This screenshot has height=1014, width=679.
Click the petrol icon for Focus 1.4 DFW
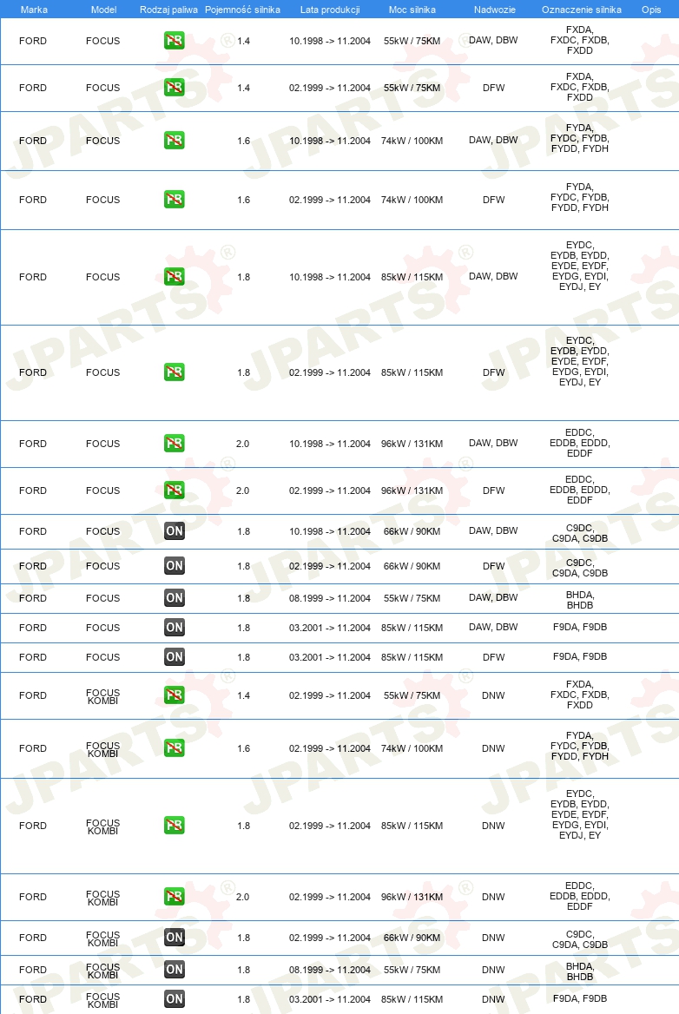tap(174, 88)
